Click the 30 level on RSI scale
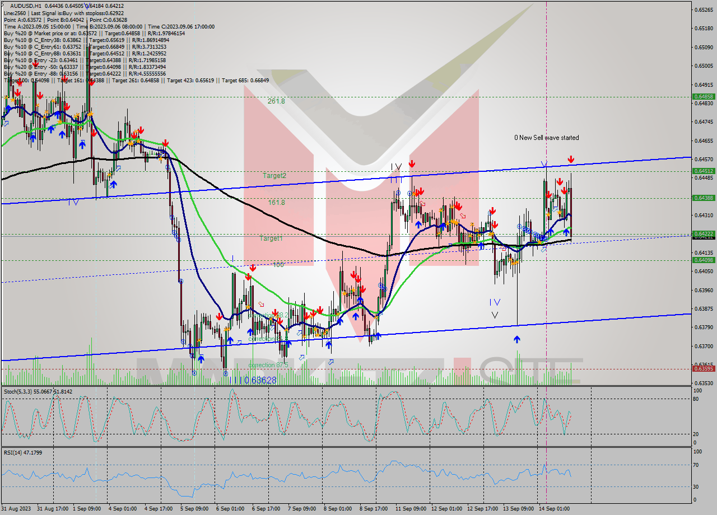This screenshot has width=717, height=515. (696, 486)
